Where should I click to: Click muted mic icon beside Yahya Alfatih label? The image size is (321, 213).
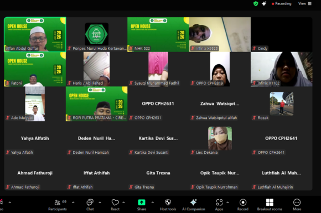coord(8,153)
